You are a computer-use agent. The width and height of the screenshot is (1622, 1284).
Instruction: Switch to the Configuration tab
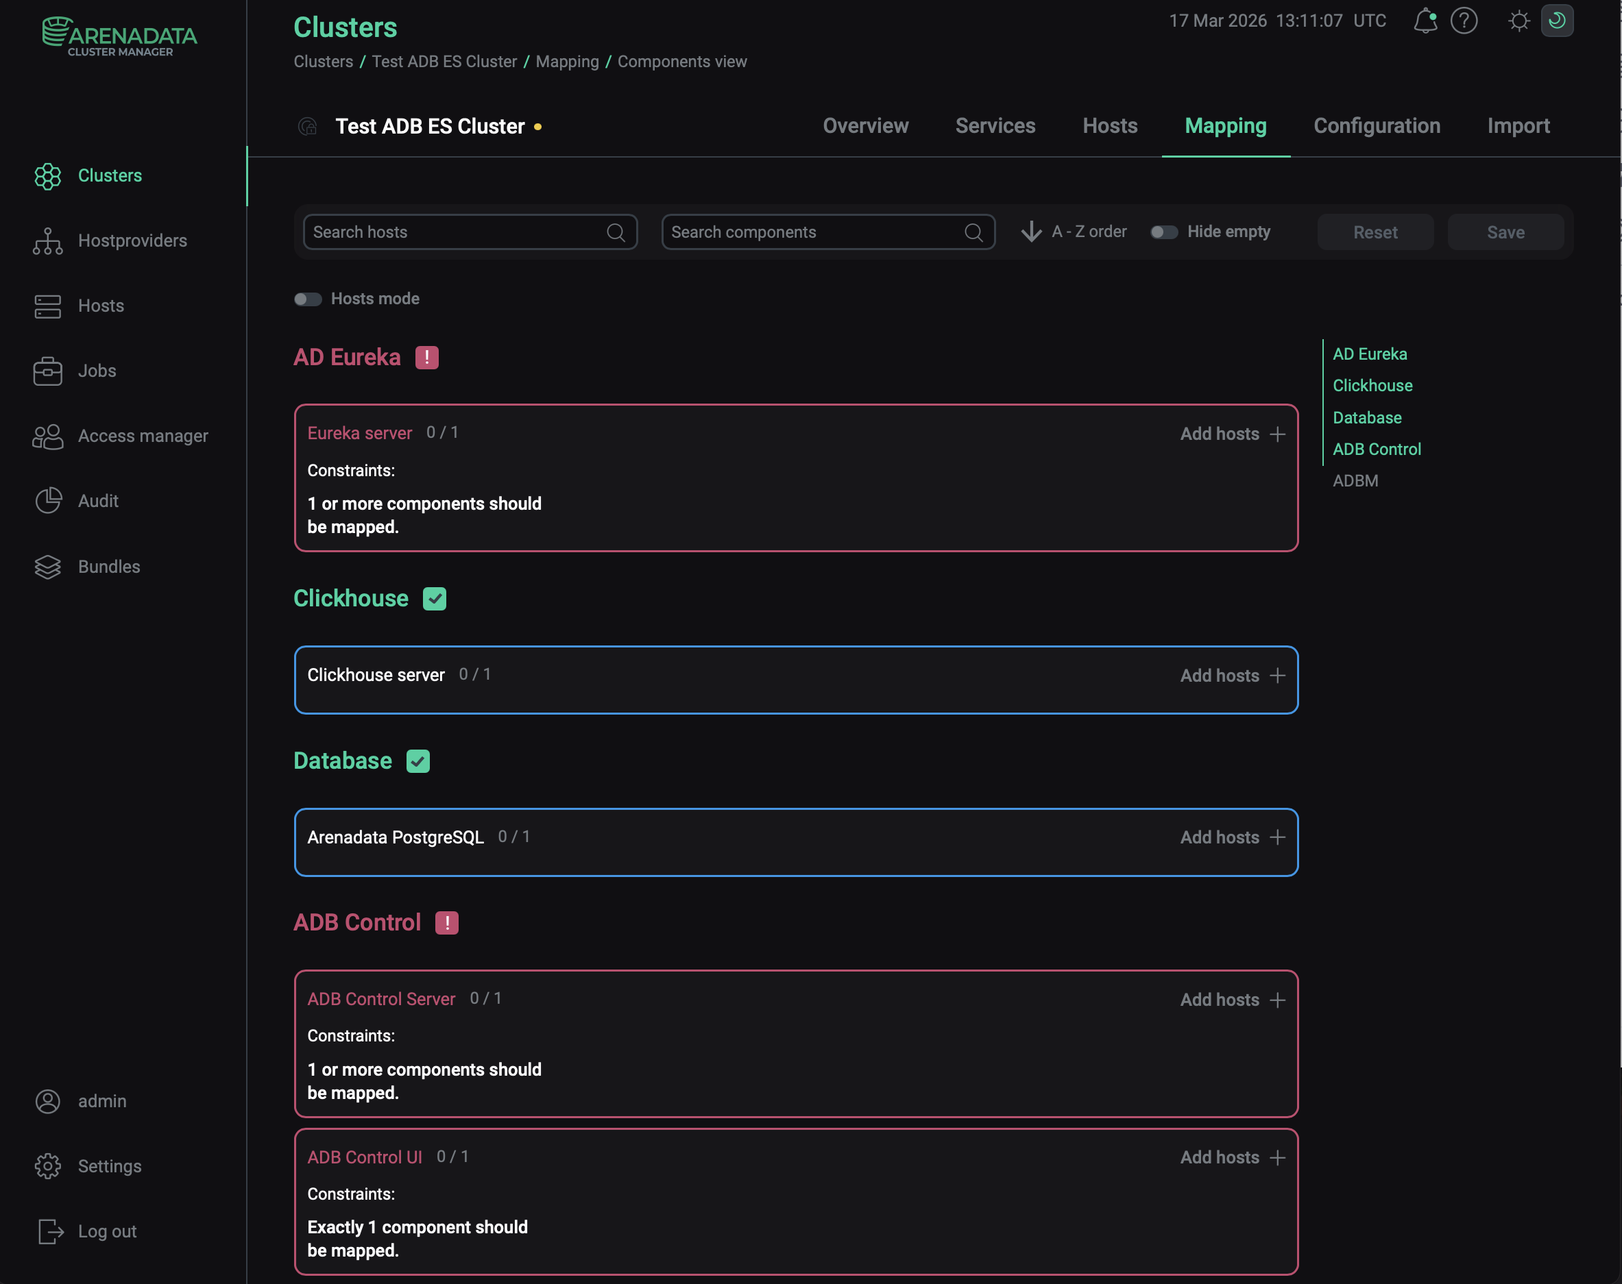point(1376,126)
